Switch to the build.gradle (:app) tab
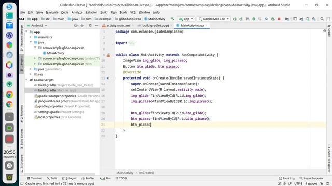The width and height of the screenshot is (332, 186). (x=155, y=25)
